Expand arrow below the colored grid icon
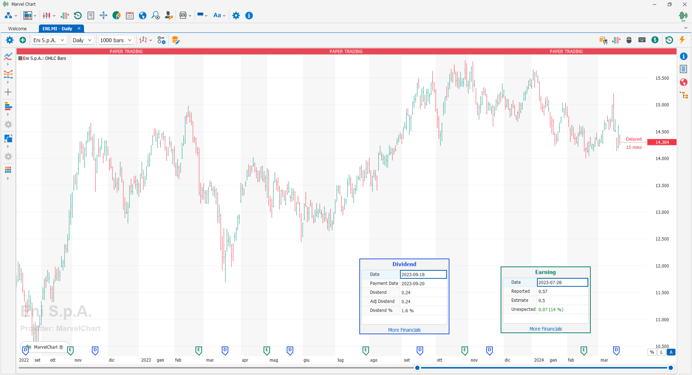Viewport: 692px width, 375px height. pyautogui.click(x=8, y=178)
